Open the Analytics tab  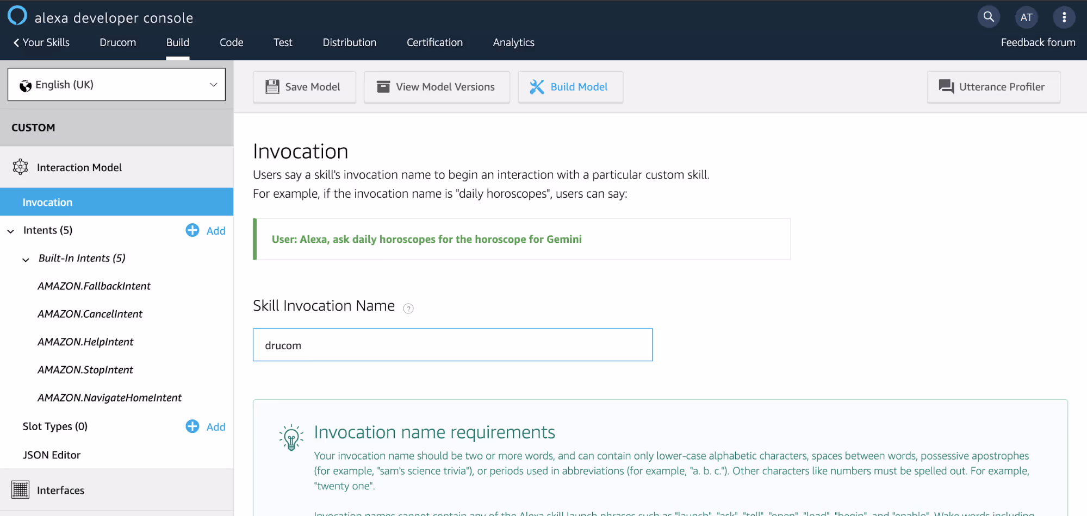[514, 42]
